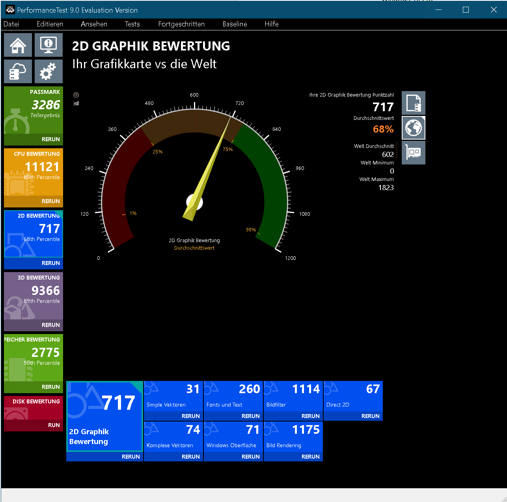Click the Welt Maximum value 1823
The height and width of the screenshot is (502, 507).
coord(386,188)
